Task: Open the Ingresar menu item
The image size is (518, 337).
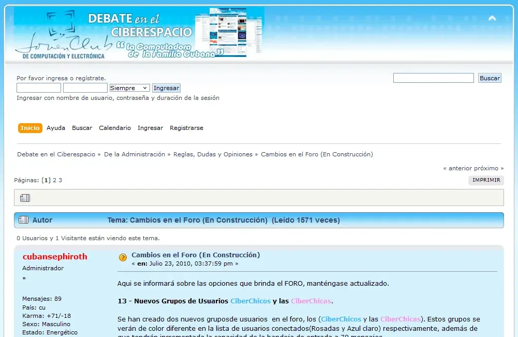Action: point(150,128)
